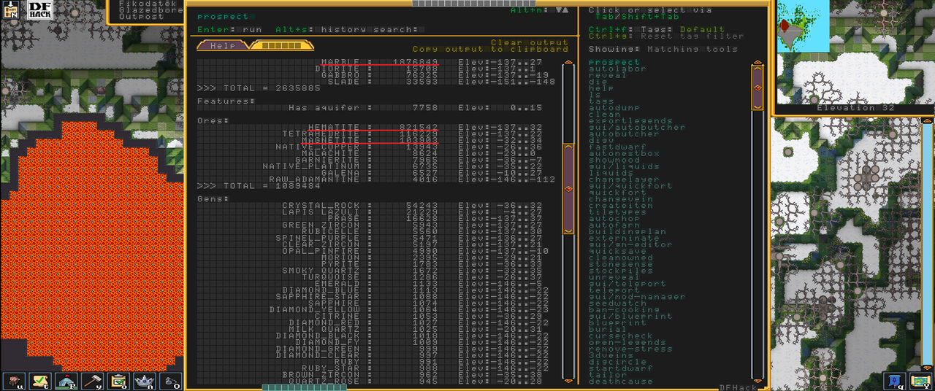
Task: Select 'autochop' in tools list
Action: (x=614, y=220)
